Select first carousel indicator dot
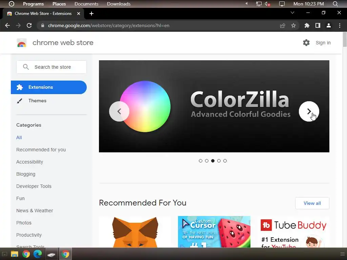The height and width of the screenshot is (260, 347). (x=201, y=161)
